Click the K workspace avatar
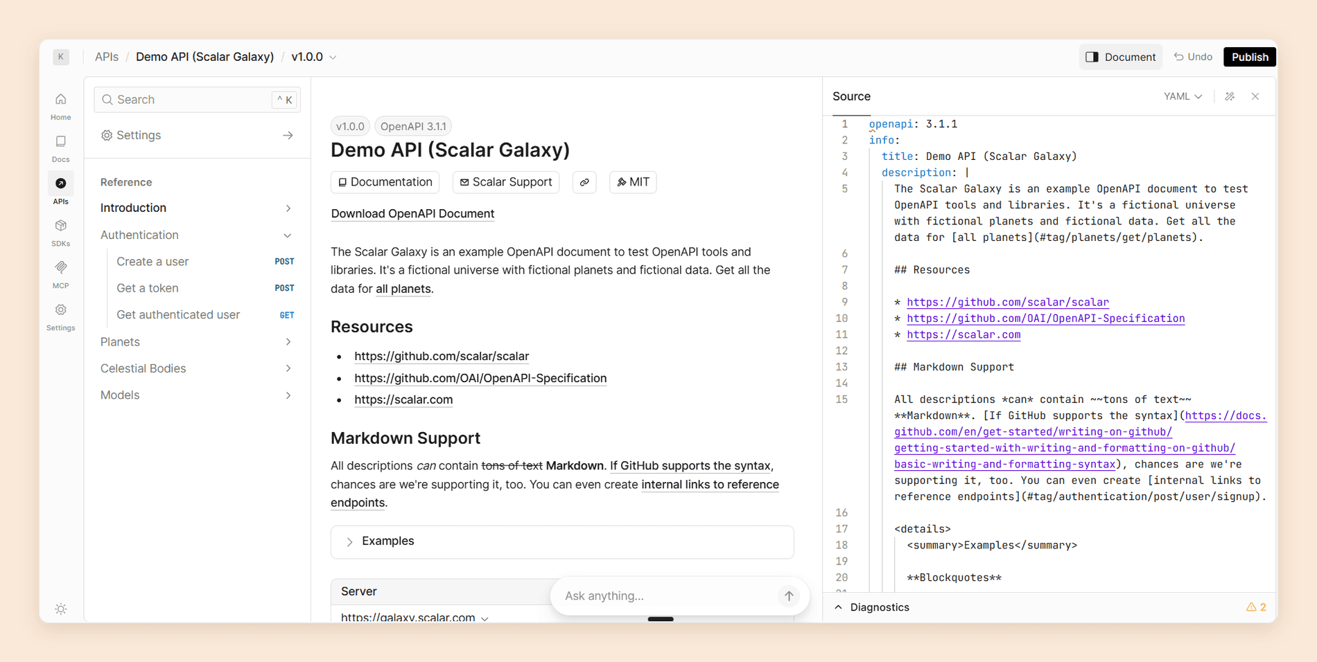The height and width of the screenshot is (662, 1317). pos(61,57)
